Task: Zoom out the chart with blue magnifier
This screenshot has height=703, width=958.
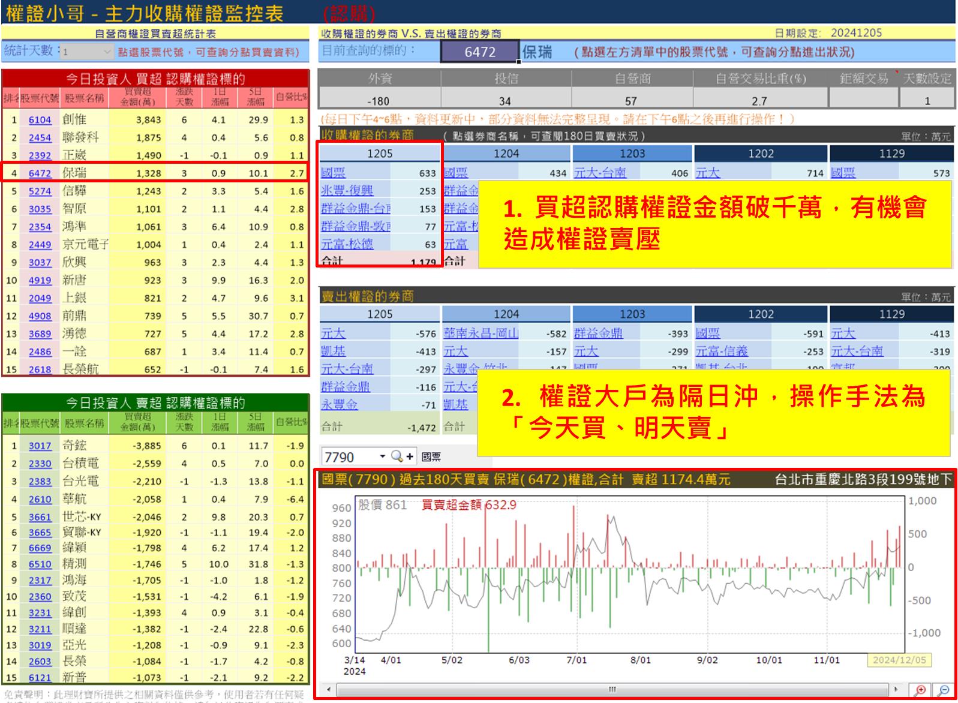Action: pos(943,690)
